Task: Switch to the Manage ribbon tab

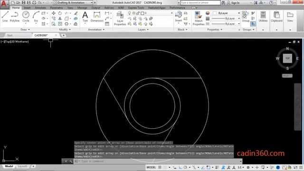Action: (82, 8)
